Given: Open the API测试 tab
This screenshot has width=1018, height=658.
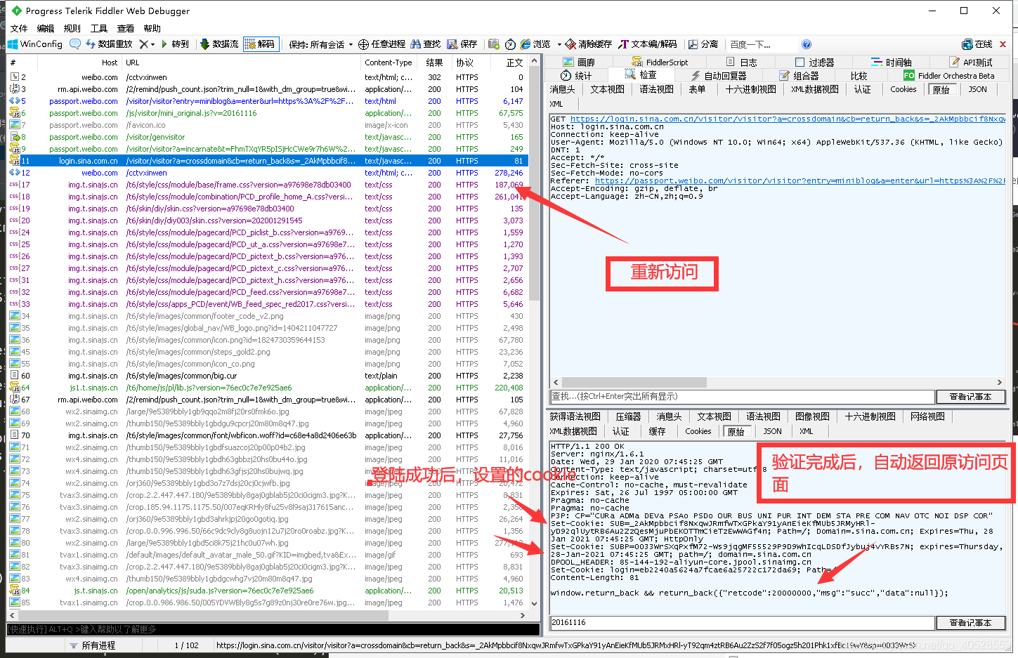Looking at the screenshot, I should click(970, 62).
